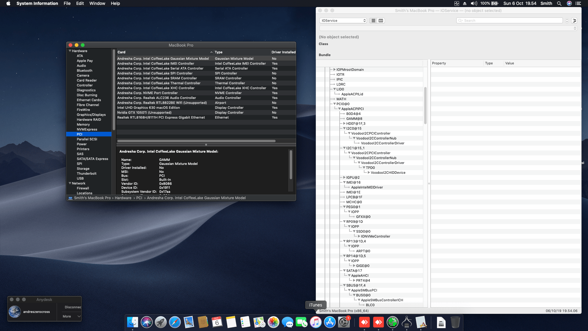Click the Disconnect button in AnyDesk
The height and width of the screenshot is (331, 588).
(73, 307)
